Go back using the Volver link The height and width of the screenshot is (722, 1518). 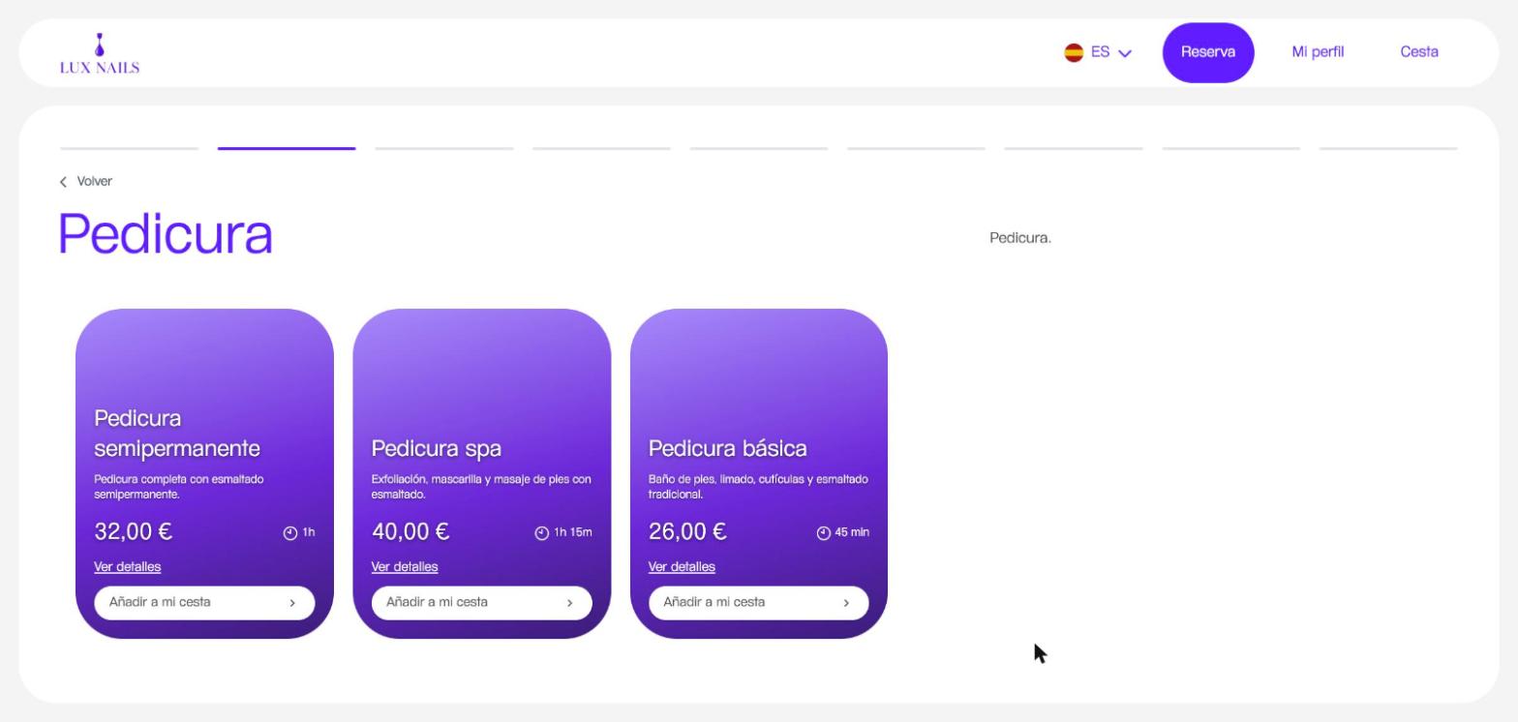[x=95, y=181]
